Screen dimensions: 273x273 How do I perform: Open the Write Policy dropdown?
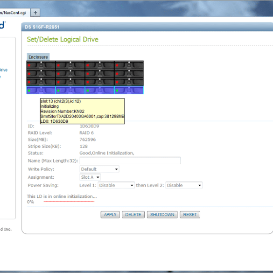(99, 169)
